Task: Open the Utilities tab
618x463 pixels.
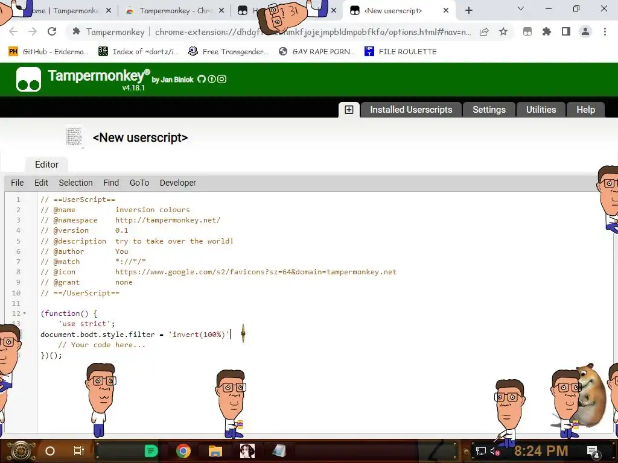Action: [541, 110]
